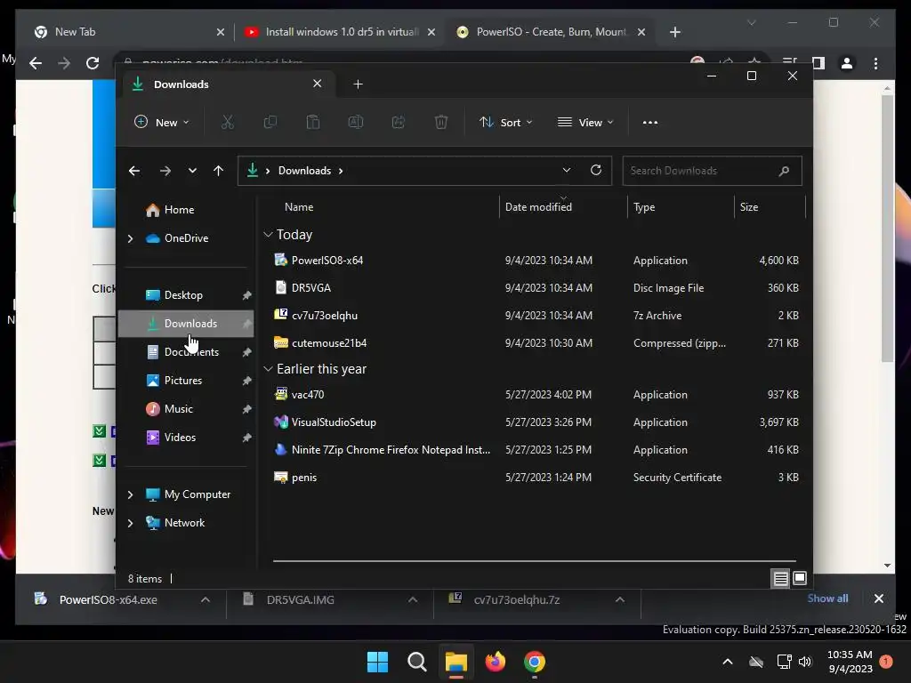Go back in File Explorer
This screenshot has width=911, height=683.
[x=134, y=171]
